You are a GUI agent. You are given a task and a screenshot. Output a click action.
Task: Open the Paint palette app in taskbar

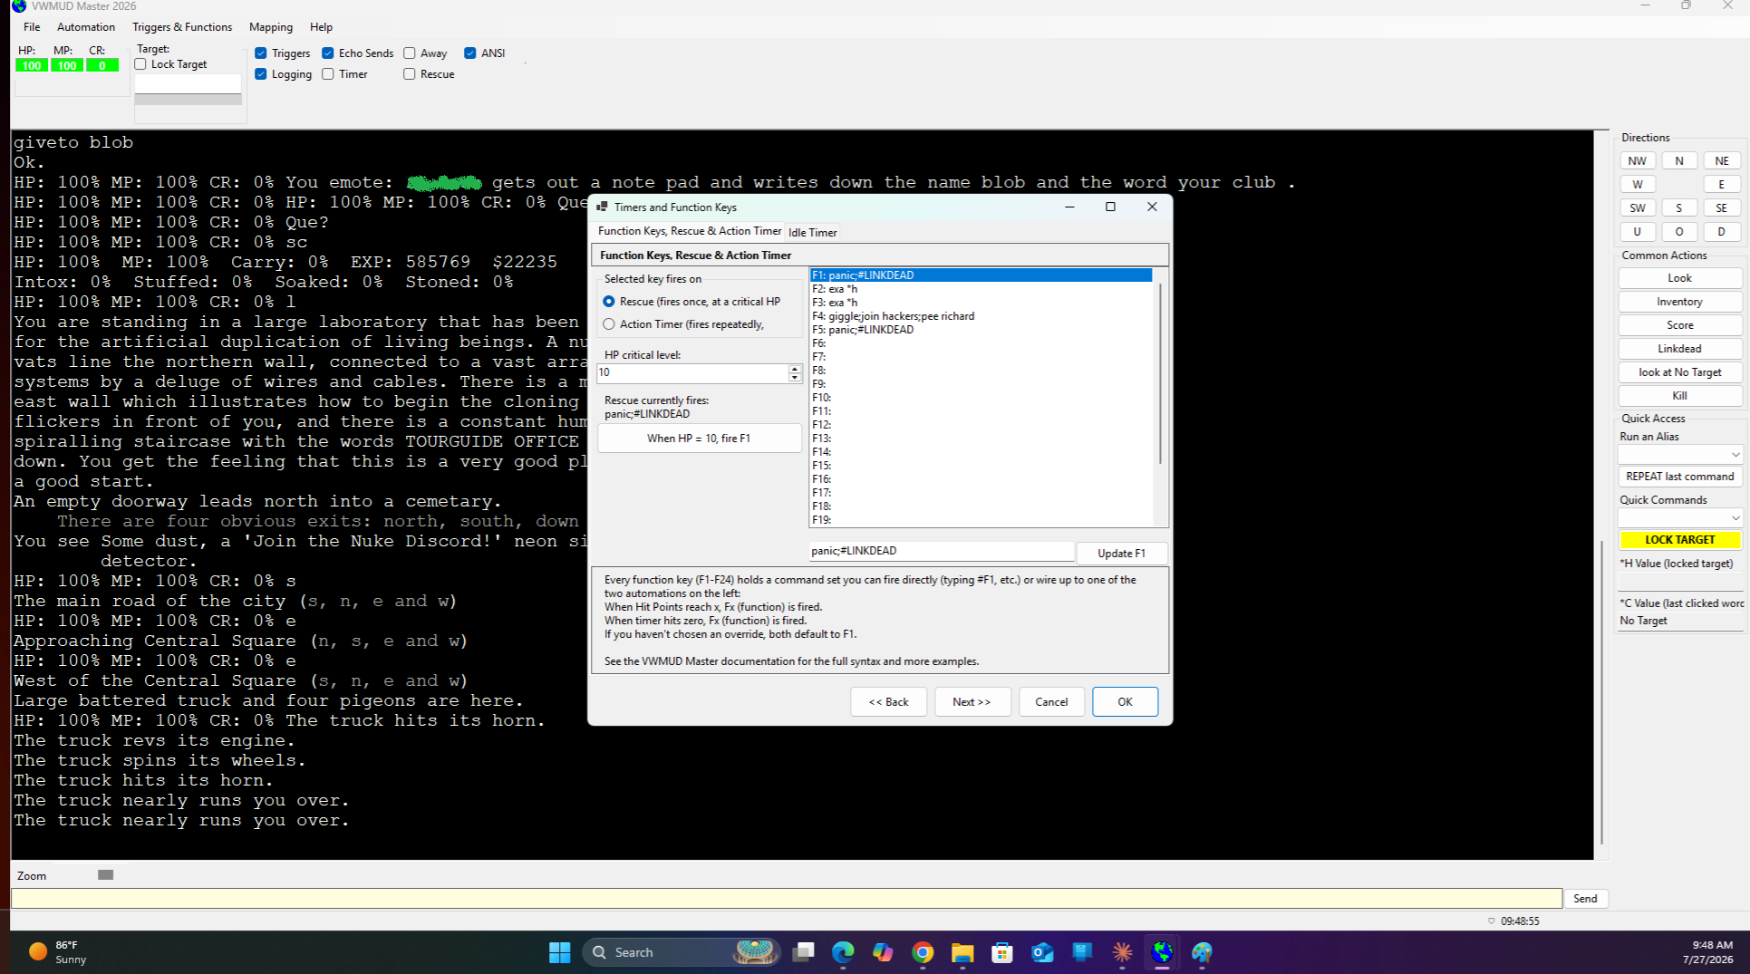click(1202, 952)
